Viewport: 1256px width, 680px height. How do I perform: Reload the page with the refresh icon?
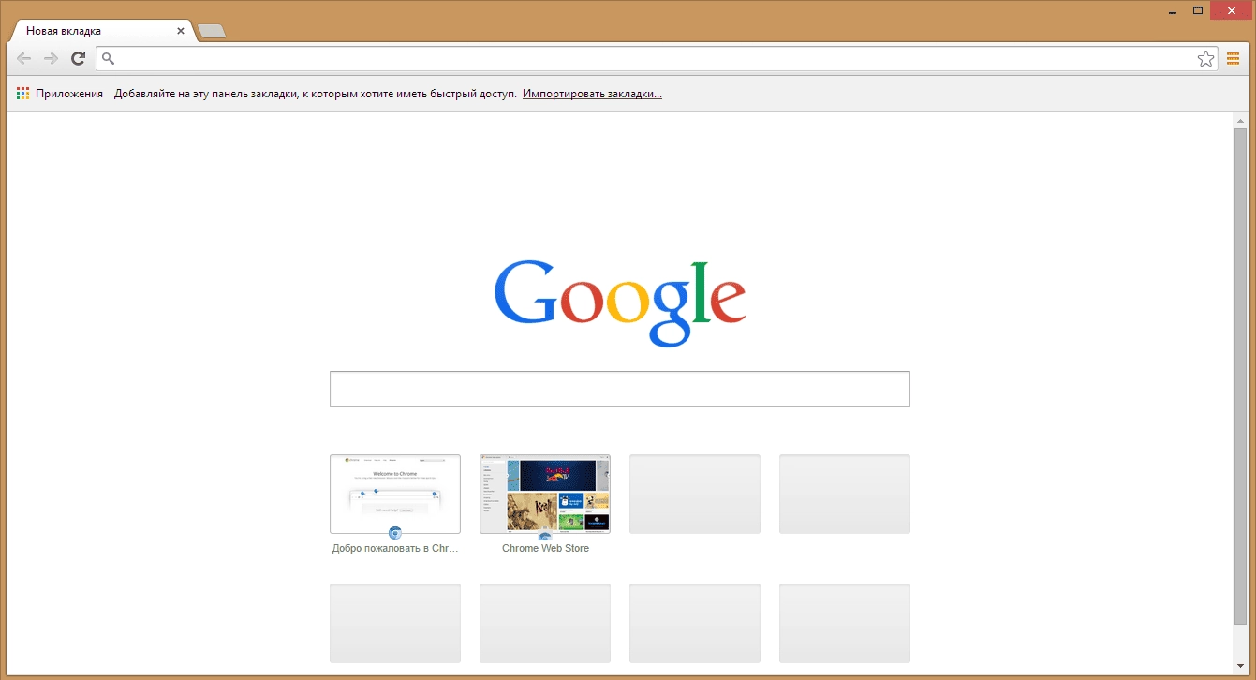(79, 59)
